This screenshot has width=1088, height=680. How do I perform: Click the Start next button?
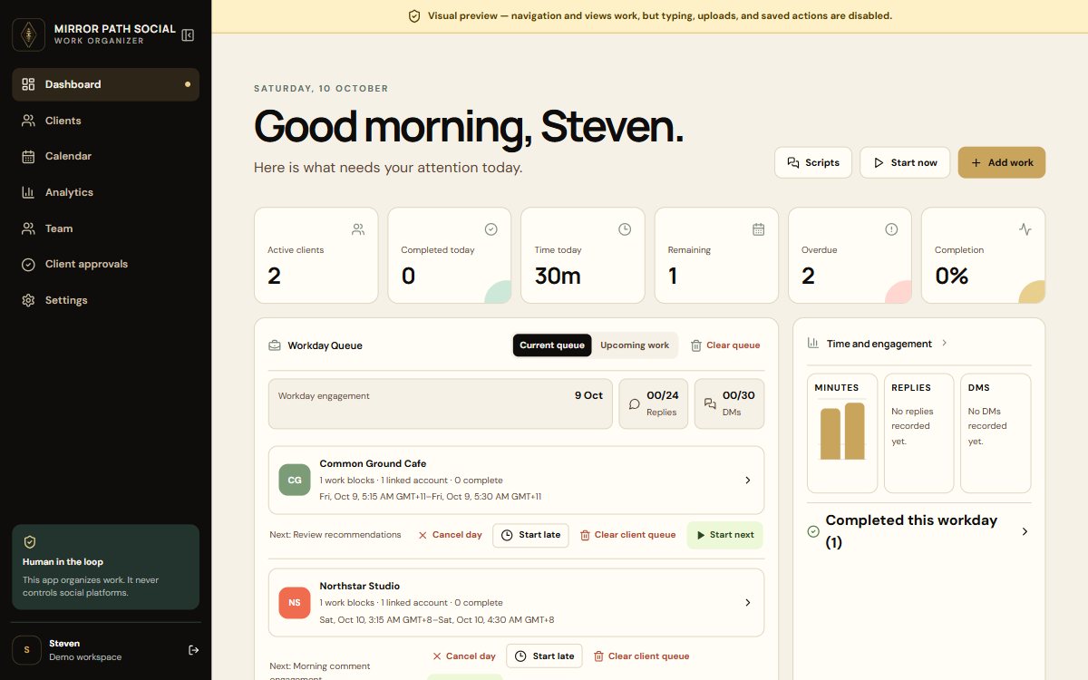(x=724, y=535)
